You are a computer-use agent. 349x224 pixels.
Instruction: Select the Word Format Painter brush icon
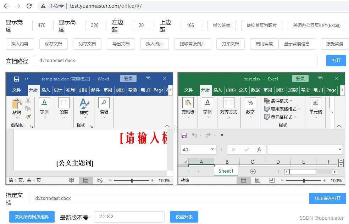click(28, 117)
